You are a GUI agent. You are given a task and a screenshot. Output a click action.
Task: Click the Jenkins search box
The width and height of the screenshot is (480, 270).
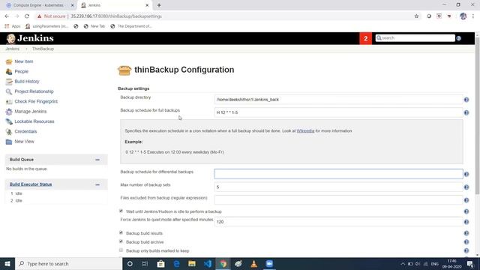click(415, 38)
